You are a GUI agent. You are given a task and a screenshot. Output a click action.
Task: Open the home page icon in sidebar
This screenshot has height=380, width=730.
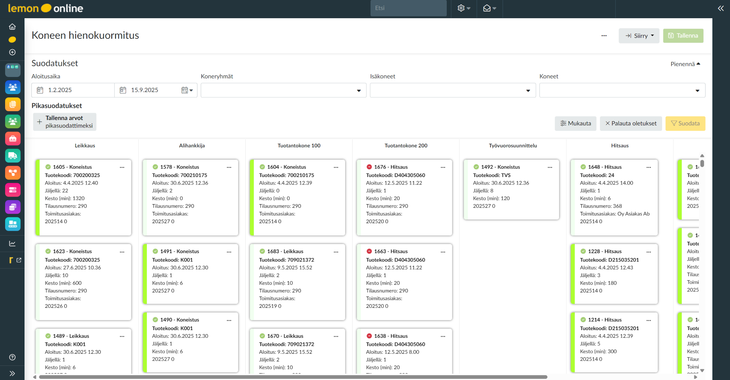(x=12, y=27)
